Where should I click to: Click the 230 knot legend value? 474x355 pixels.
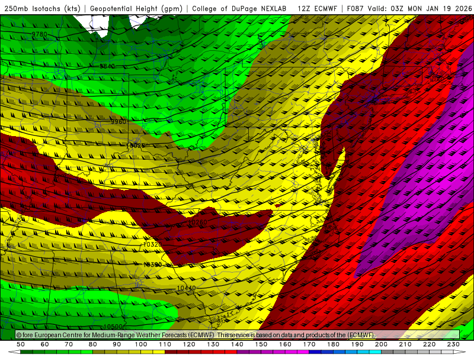[453, 344]
